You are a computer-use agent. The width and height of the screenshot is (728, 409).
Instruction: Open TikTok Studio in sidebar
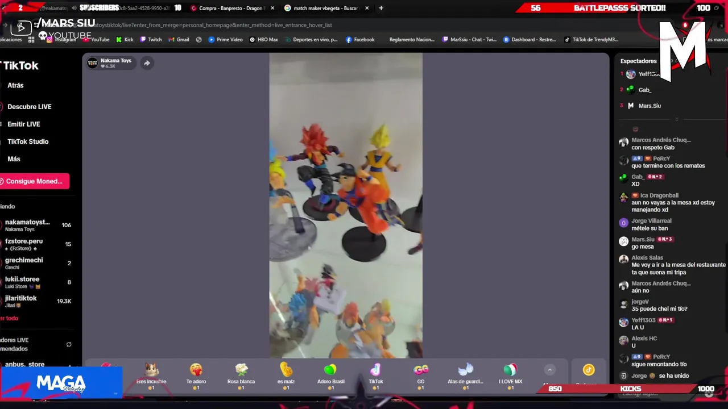tap(28, 142)
